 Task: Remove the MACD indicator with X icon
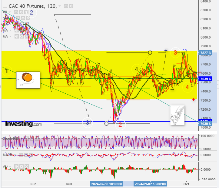click(x=31, y=155)
